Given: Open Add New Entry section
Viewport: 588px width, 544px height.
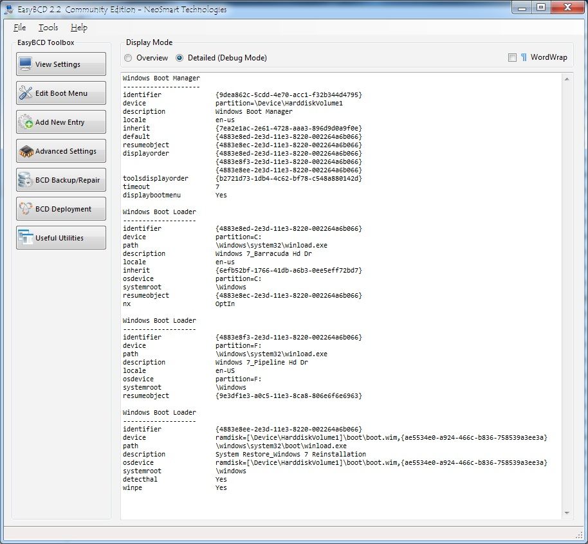Looking at the screenshot, I should tap(61, 122).
